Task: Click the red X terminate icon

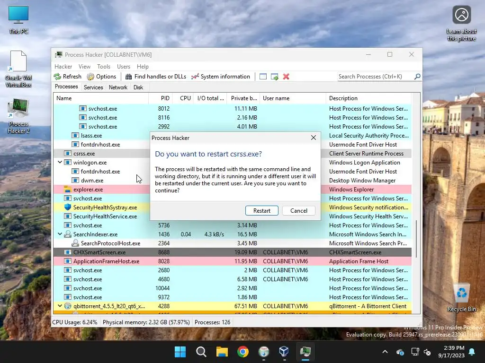Action: tap(286, 77)
